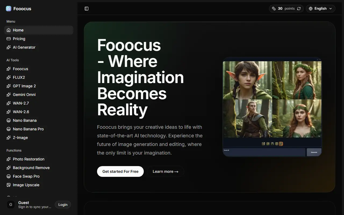Click the globe language icon
The width and height of the screenshot is (344, 215).
[311, 9]
